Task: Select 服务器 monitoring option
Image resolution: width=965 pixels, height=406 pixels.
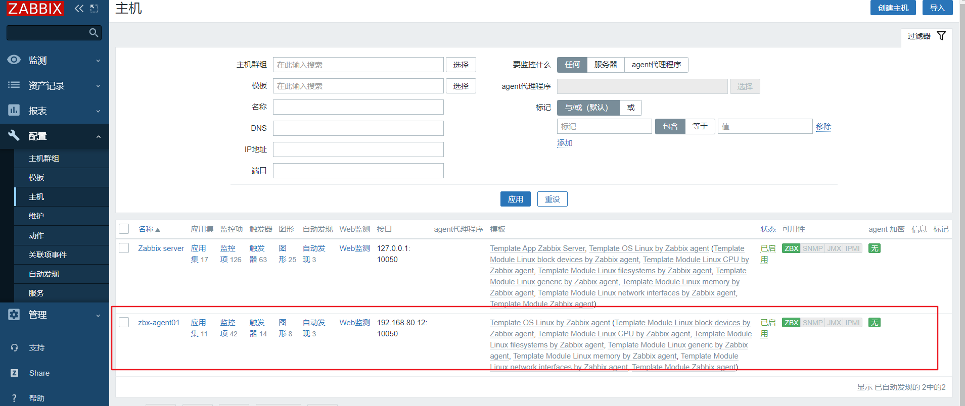Action: pos(606,65)
